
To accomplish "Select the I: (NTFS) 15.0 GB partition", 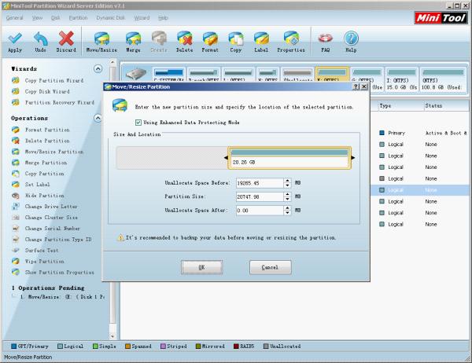I will (401, 79).
